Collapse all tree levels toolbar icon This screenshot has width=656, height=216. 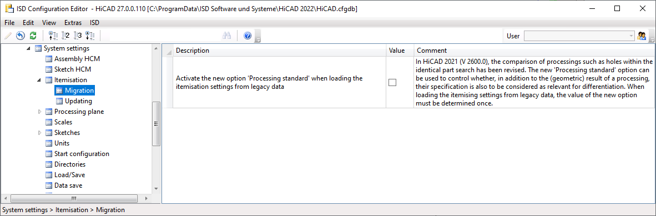(53, 36)
